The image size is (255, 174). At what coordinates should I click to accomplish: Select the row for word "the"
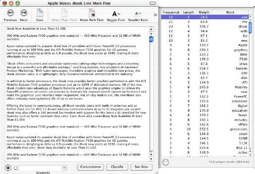tap(205, 22)
